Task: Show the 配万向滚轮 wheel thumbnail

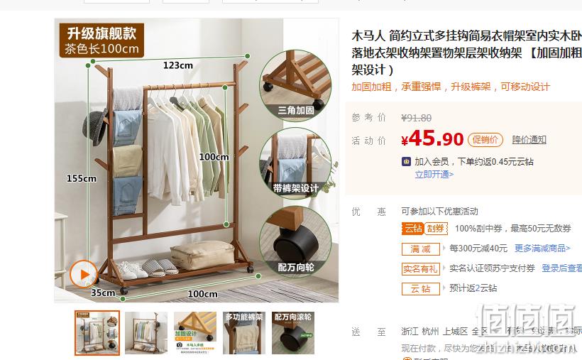Action: coord(293,333)
